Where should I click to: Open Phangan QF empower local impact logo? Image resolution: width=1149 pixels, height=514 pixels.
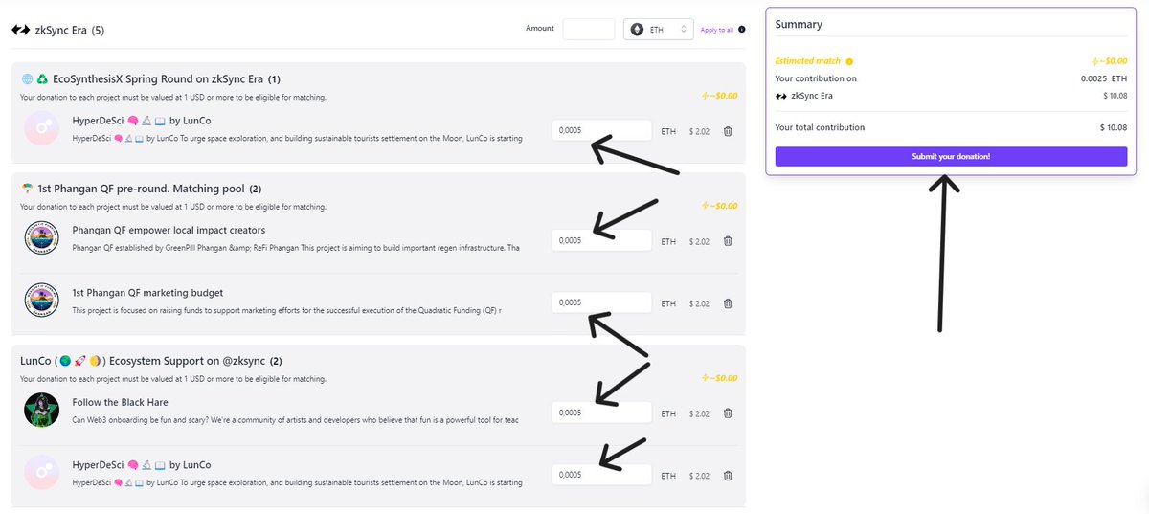coord(41,238)
